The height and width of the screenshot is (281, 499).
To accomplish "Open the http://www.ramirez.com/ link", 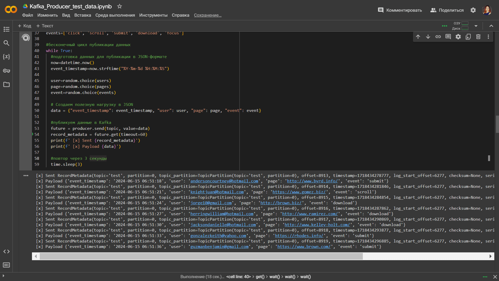I will pos(310,214).
